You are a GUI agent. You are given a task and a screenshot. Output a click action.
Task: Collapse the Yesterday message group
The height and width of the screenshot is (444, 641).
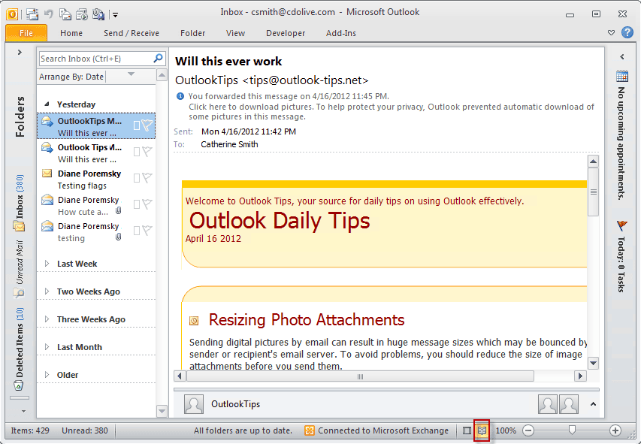point(47,104)
